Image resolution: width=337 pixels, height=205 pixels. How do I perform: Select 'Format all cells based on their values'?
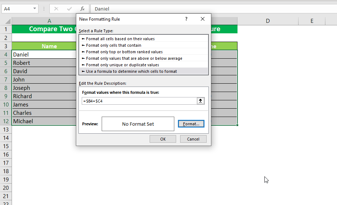[x=143, y=39]
